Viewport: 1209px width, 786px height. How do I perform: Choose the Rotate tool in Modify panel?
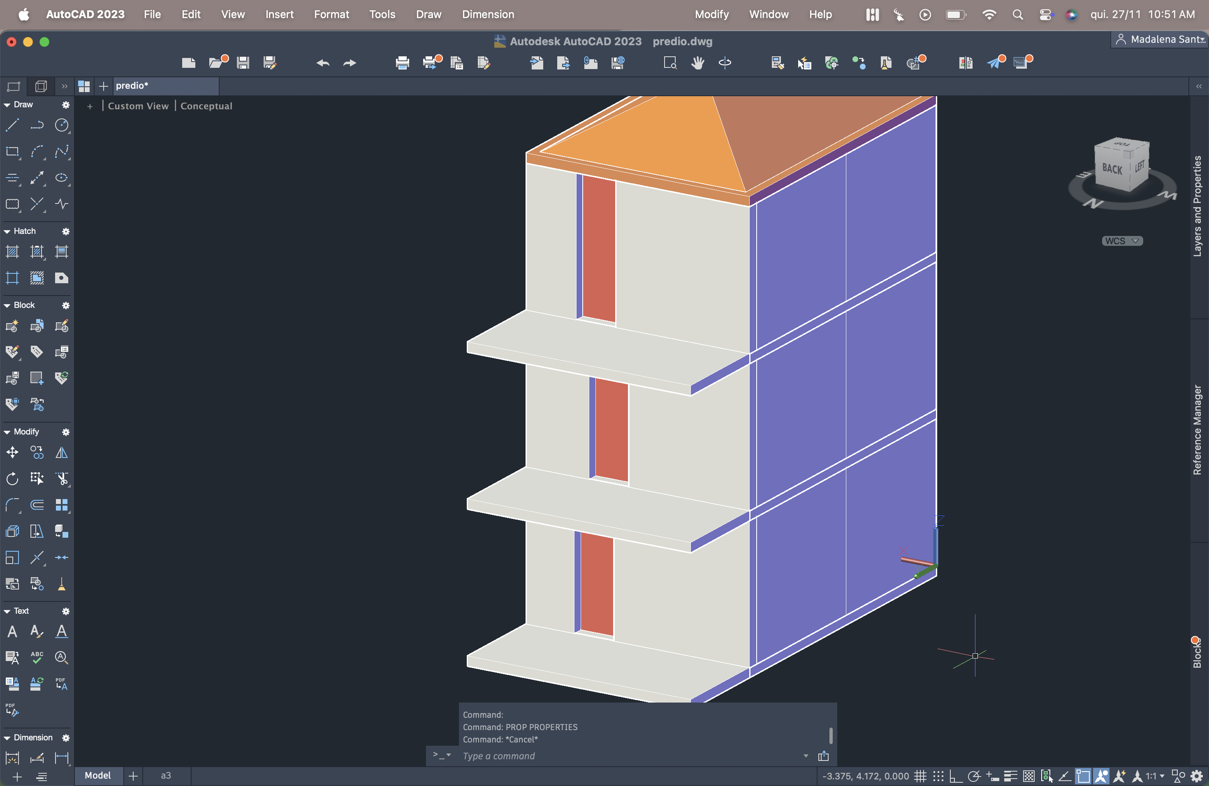12,479
